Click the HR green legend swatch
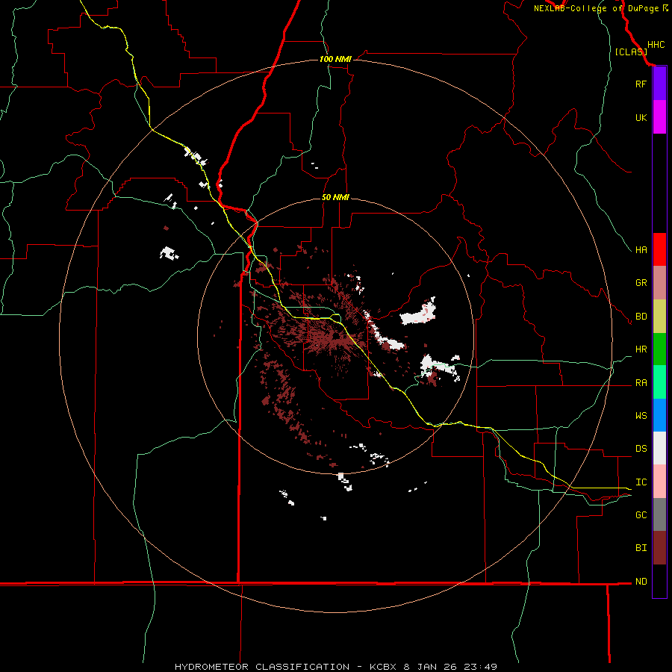The height and width of the screenshot is (672, 672). pos(659,349)
